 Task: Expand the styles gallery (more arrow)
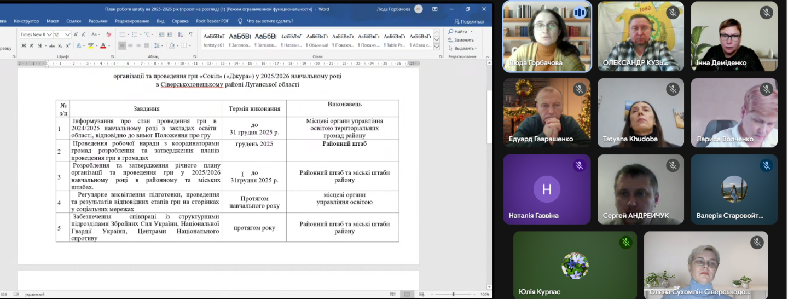click(436, 47)
